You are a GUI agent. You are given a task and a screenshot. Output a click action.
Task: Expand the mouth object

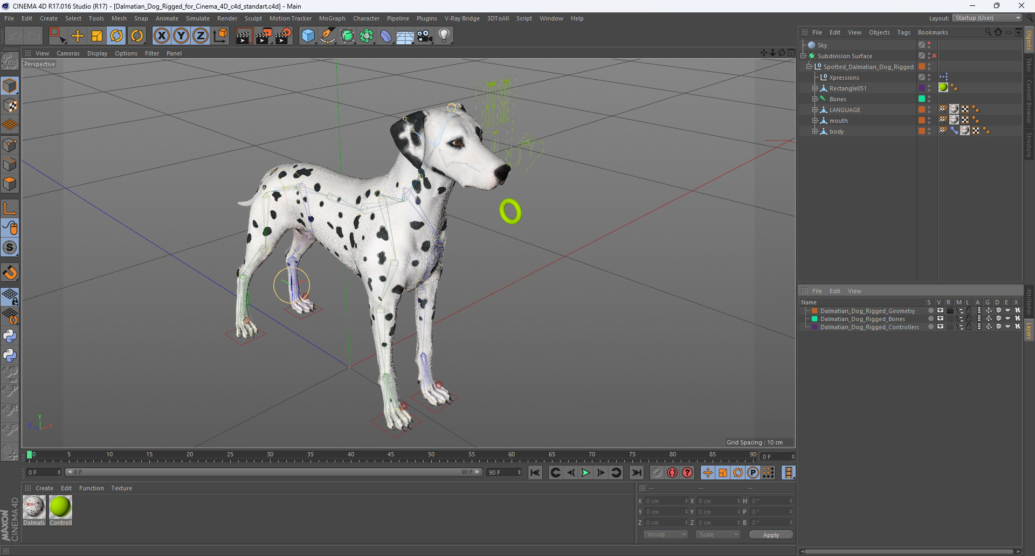point(815,121)
